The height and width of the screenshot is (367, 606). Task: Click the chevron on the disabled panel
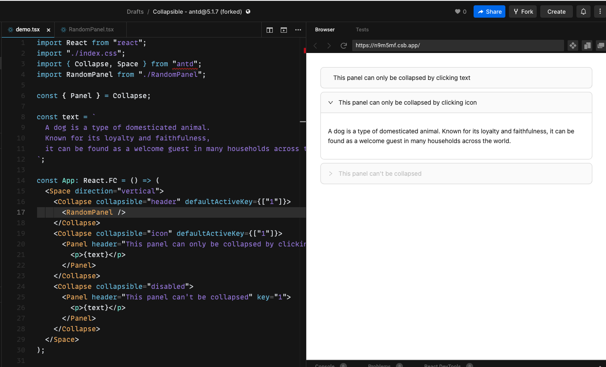330,173
